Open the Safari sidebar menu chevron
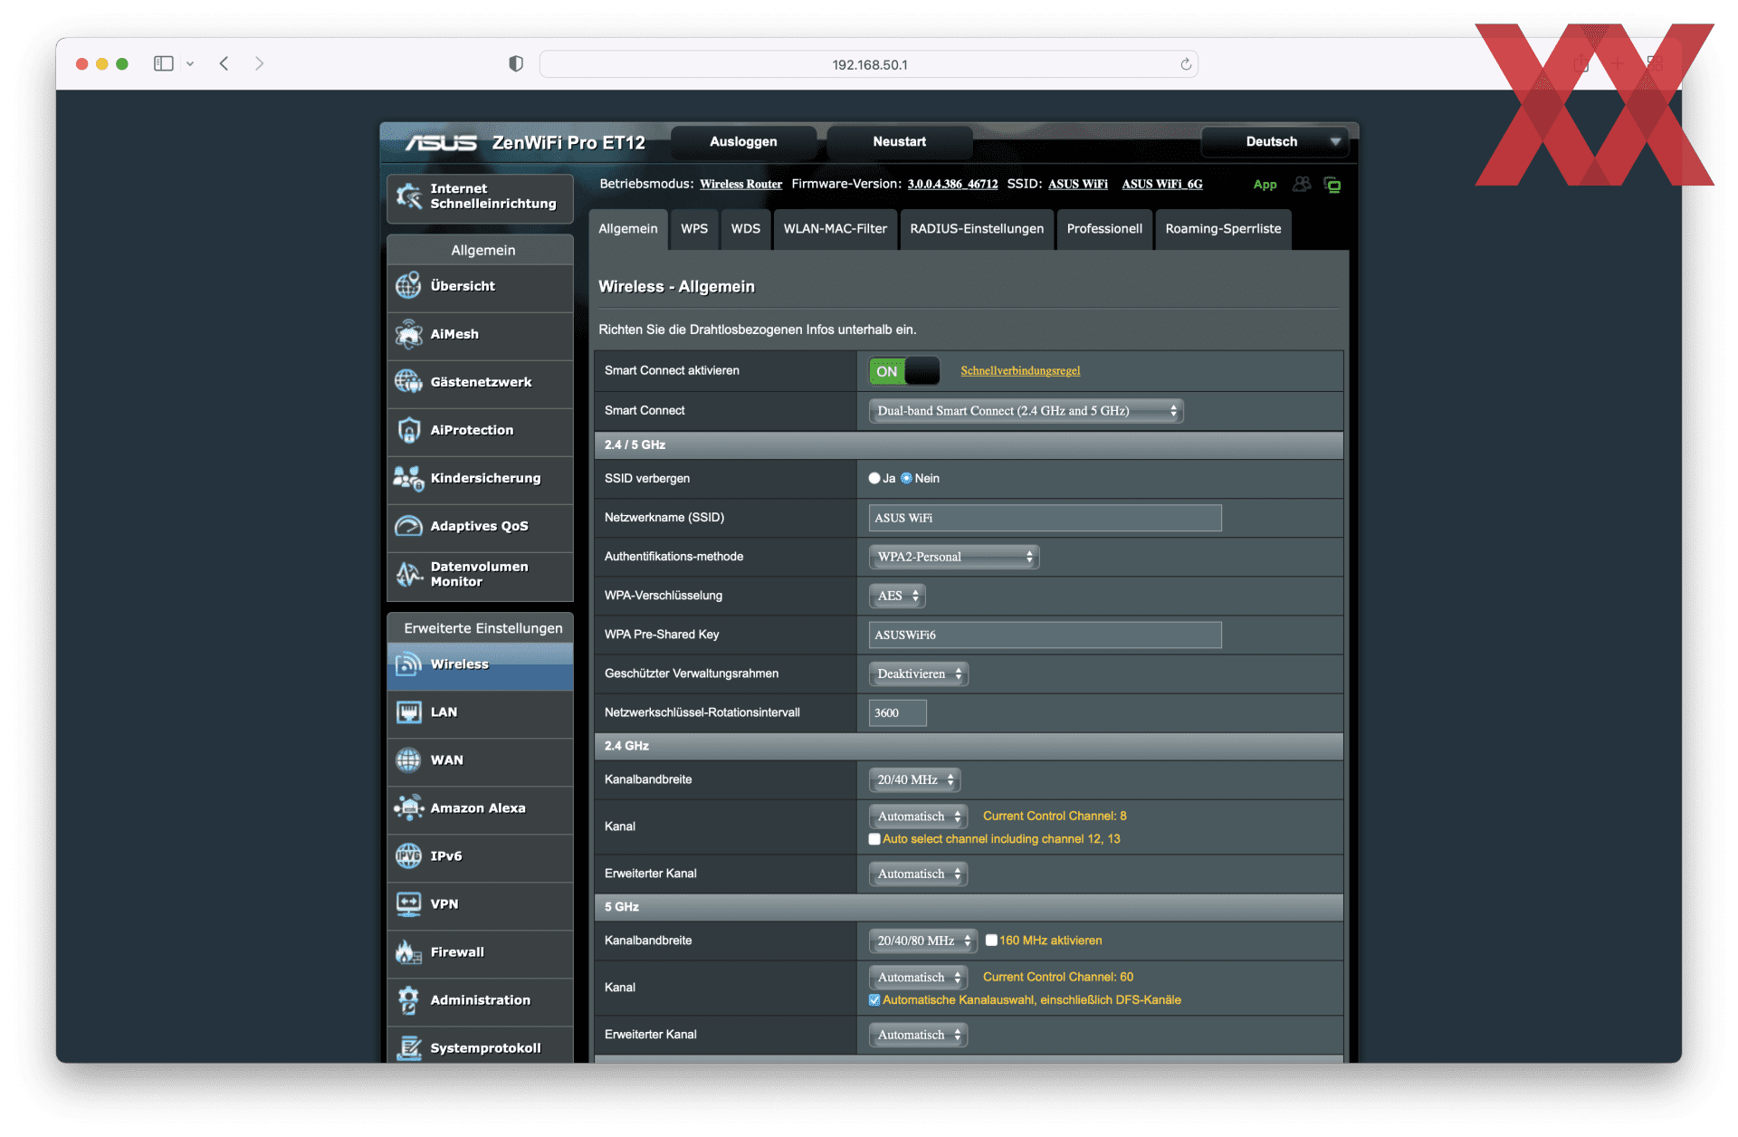This screenshot has width=1738, height=1137. 190,63
